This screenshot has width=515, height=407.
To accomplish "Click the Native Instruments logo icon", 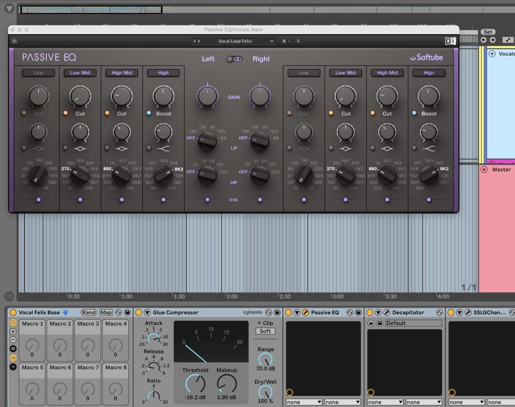I will coord(450,41).
